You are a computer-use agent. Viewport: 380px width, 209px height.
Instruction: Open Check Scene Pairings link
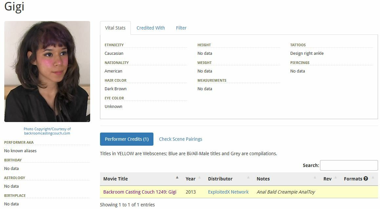pyautogui.click(x=181, y=139)
